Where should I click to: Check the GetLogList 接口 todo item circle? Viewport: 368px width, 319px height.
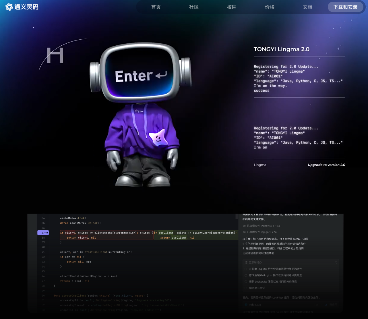[x=246, y=275]
